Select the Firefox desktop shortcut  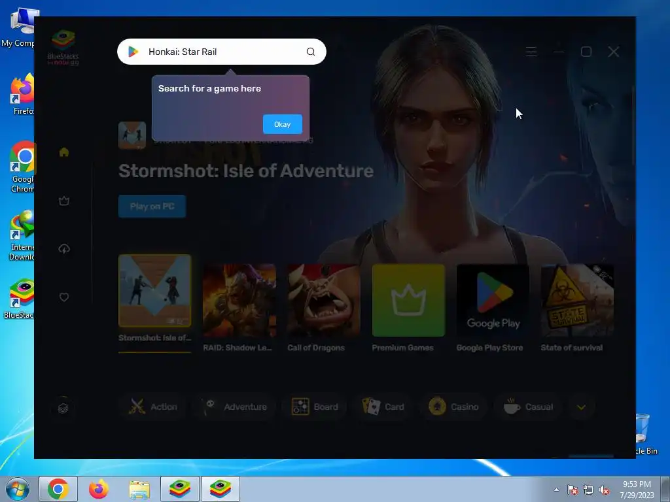[22, 94]
